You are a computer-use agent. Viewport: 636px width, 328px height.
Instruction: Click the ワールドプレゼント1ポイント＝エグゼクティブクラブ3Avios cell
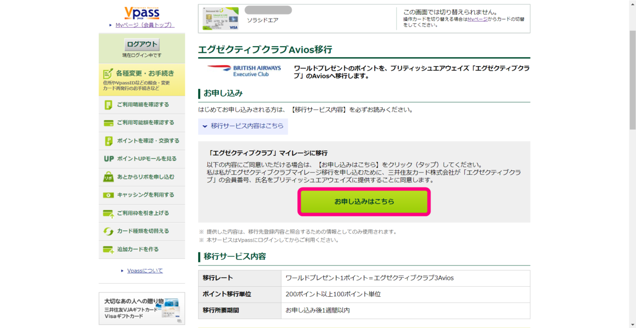coord(405,278)
